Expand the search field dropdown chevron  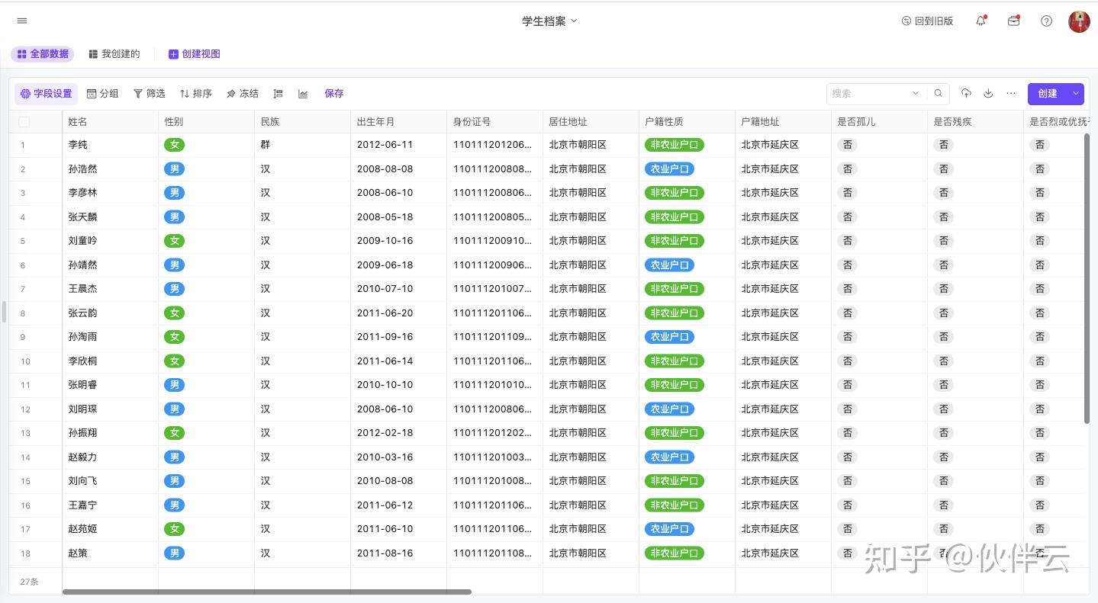coord(916,94)
